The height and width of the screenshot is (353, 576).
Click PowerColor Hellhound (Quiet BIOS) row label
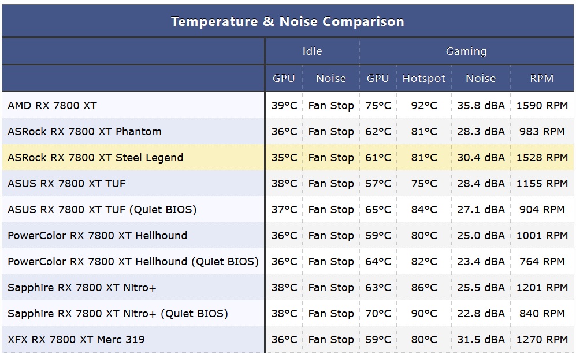(133, 262)
